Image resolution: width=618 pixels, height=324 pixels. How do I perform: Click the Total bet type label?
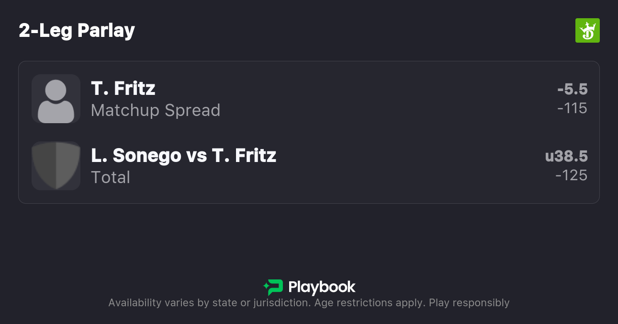pyautogui.click(x=111, y=177)
